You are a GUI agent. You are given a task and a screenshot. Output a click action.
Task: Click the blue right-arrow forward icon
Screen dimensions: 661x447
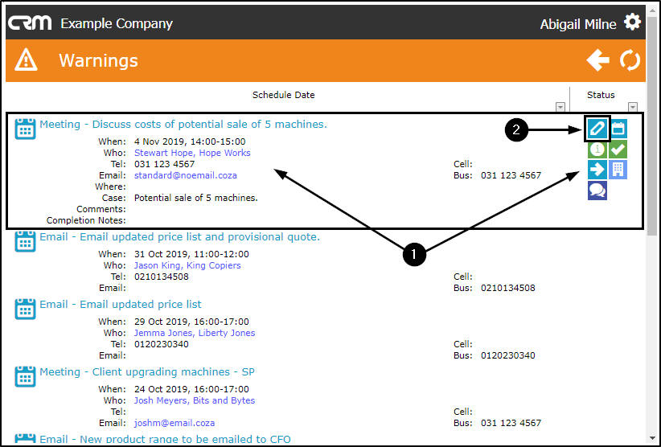pos(597,170)
